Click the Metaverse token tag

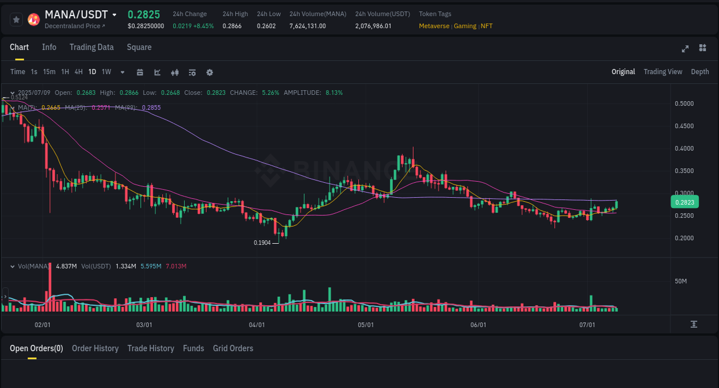[434, 26]
